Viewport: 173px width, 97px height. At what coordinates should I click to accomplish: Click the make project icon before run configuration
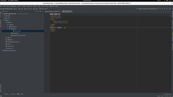tap(137, 9)
